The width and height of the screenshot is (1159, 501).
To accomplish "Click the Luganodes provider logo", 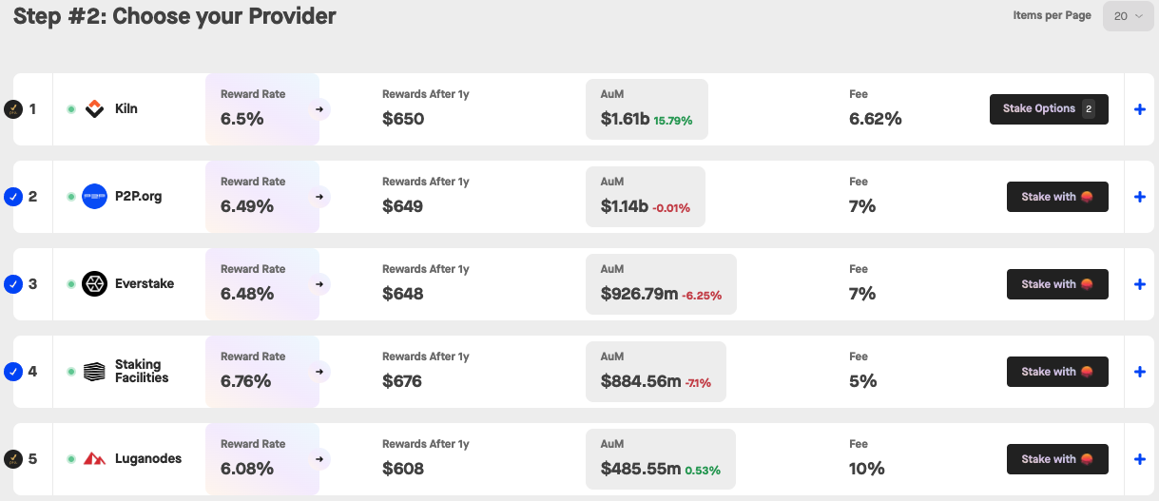I will (95, 459).
